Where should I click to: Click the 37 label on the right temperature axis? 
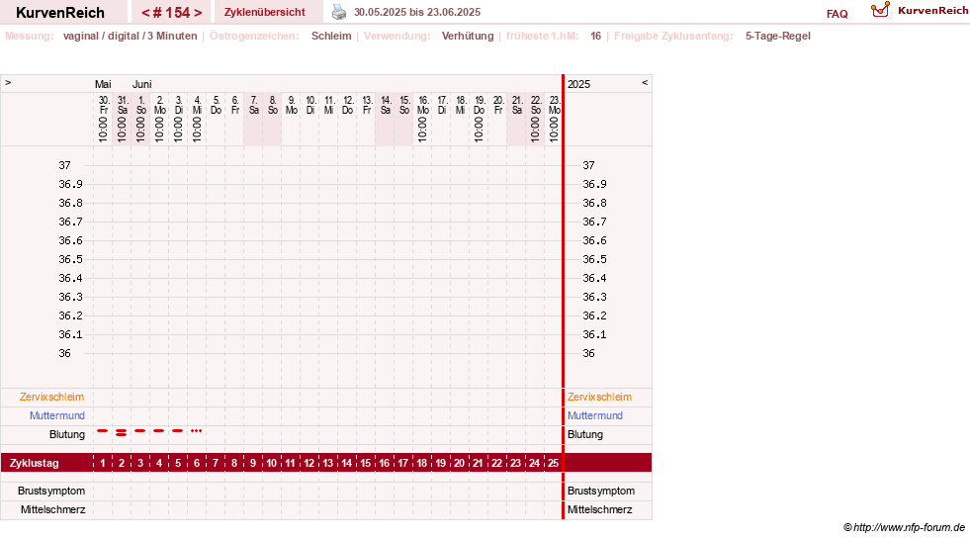(x=589, y=165)
